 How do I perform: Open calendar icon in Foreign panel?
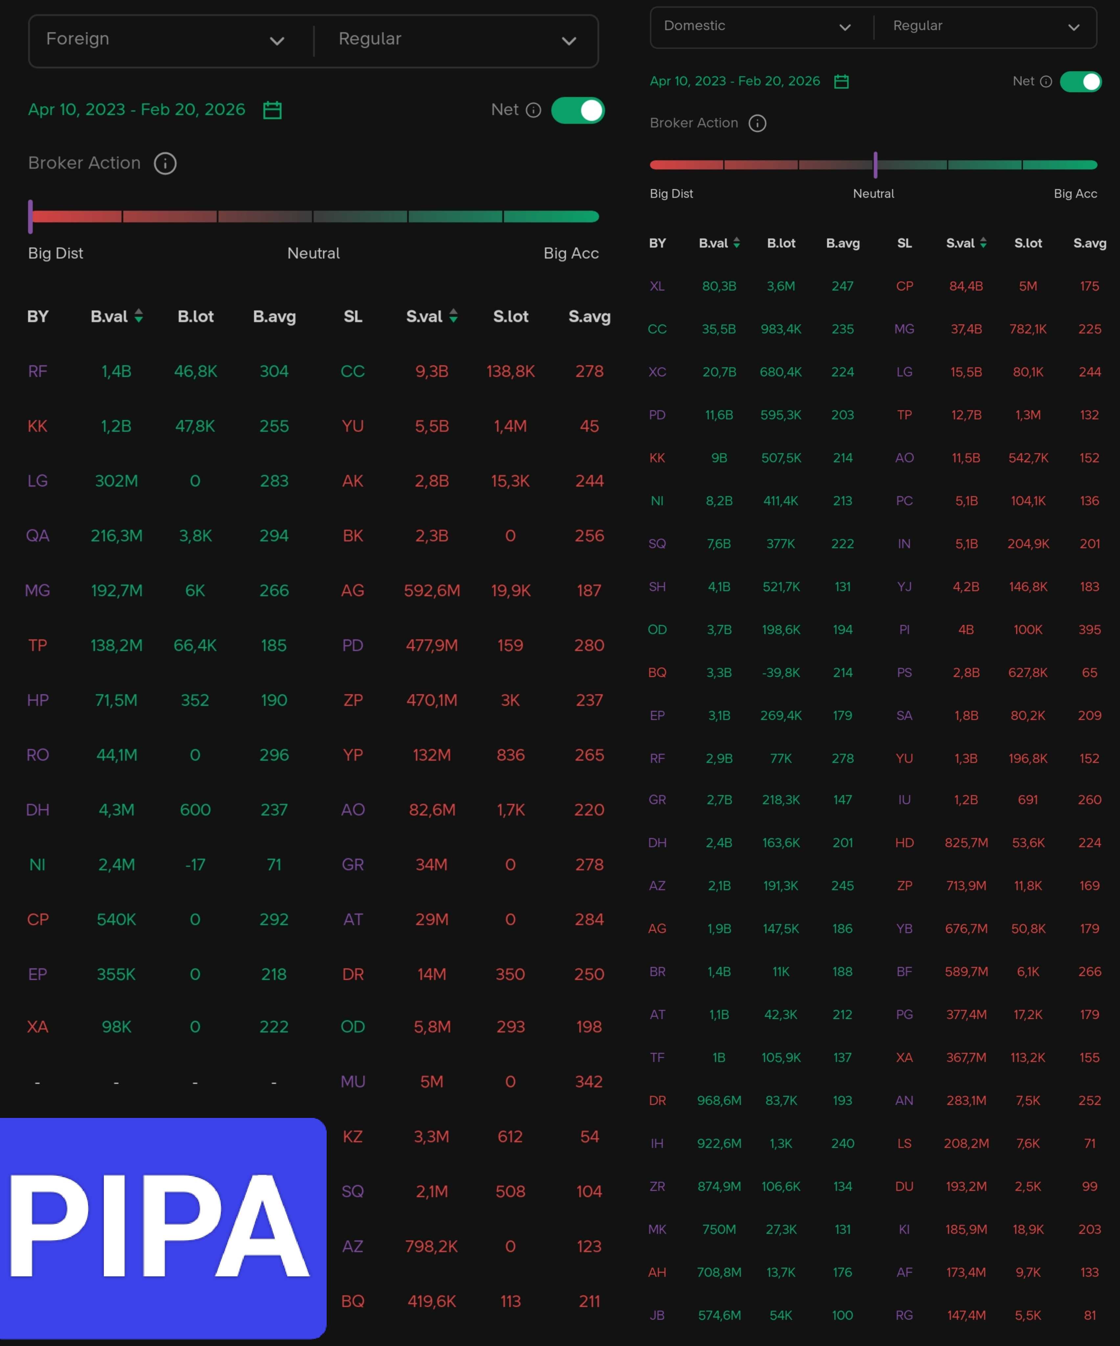pyautogui.click(x=272, y=110)
